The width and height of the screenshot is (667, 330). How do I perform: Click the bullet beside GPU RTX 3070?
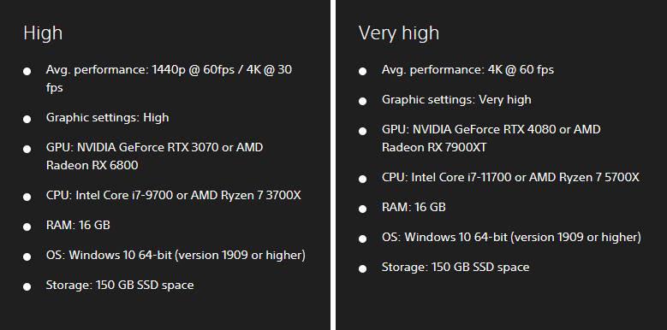(x=27, y=149)
